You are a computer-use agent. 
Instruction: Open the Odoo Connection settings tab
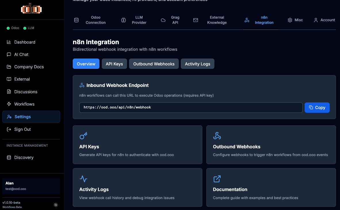90,20
